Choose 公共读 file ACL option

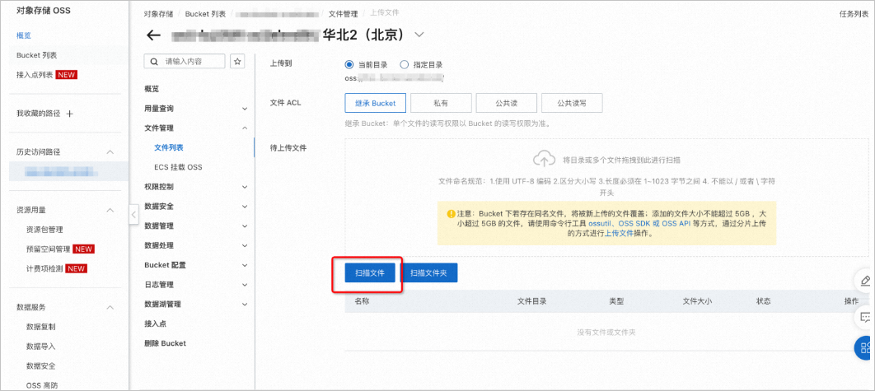[507, 103]
